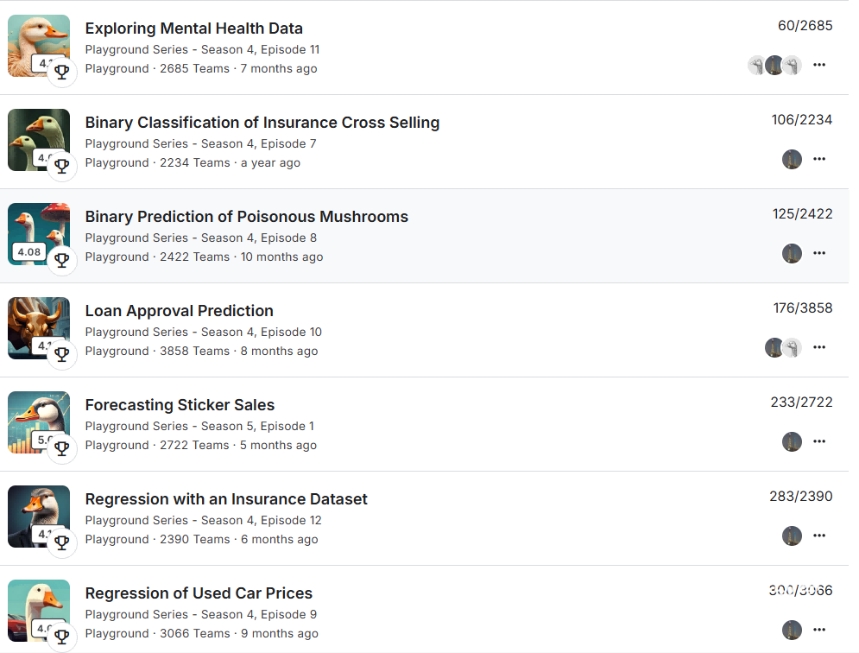Open three-dot menu for Poisonous Mushrooms competition
Viewport: 859px width, 653px height.
(819, 253)
